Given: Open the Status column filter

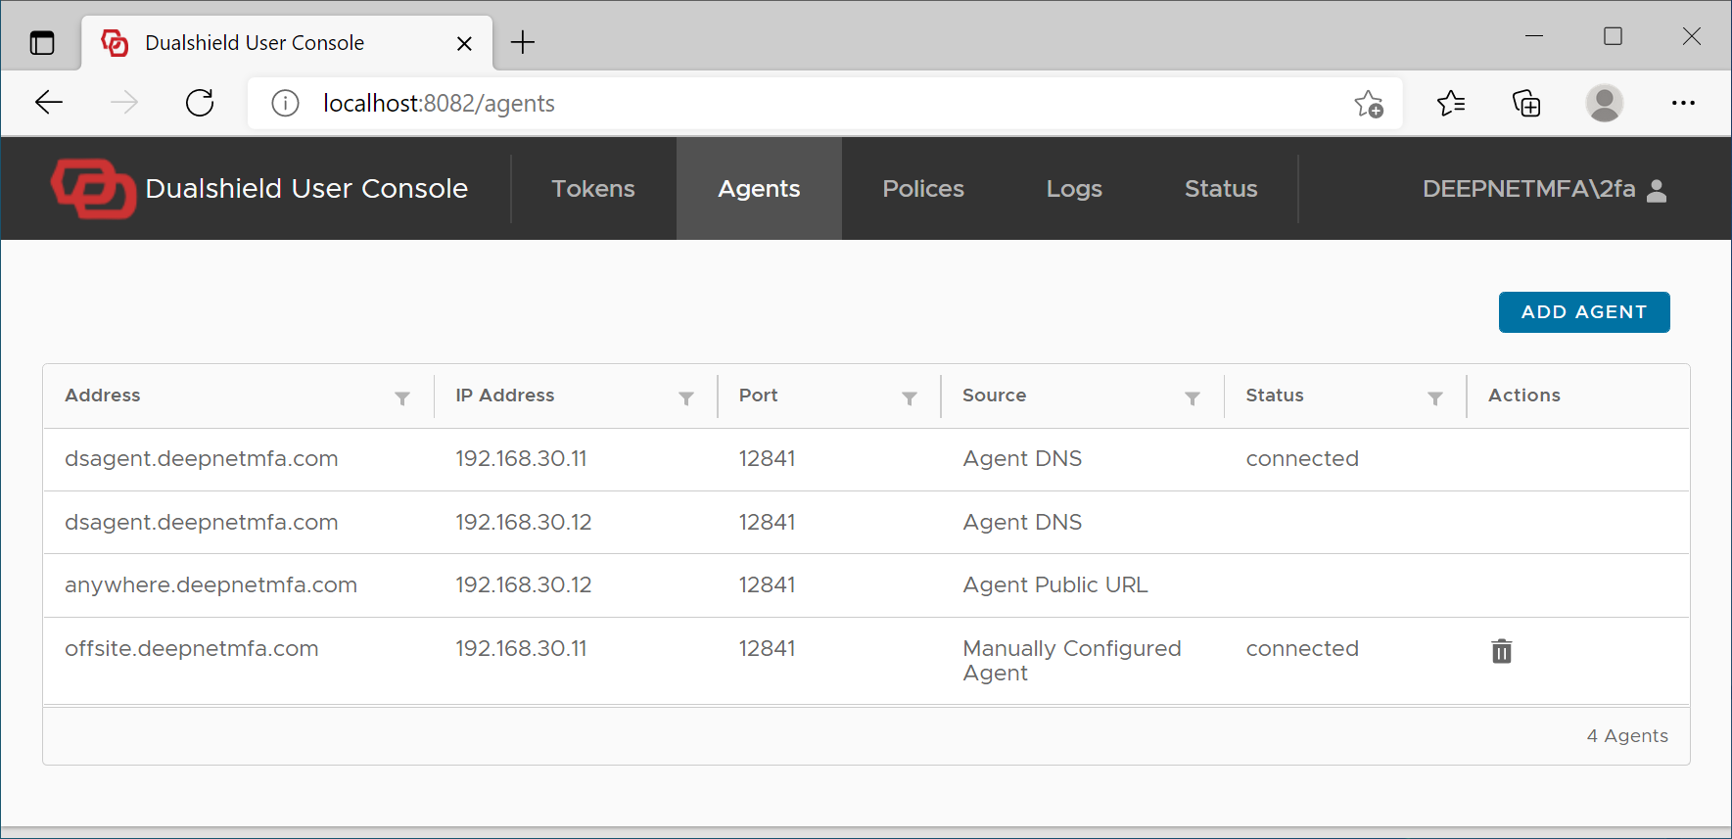Looking at the screenshot, I should coord(1435,397).
